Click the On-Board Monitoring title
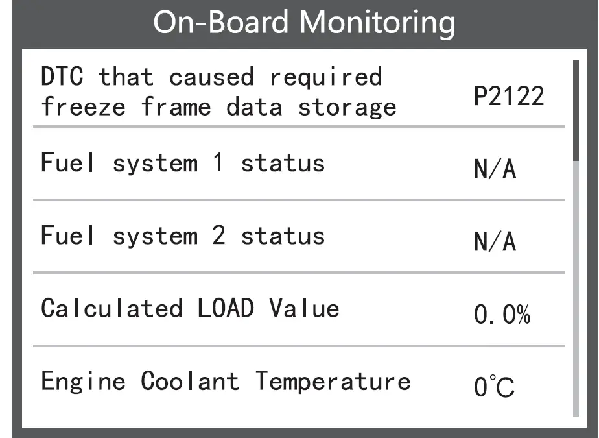Viewport: 599px width, 438px height. point(304,23)
